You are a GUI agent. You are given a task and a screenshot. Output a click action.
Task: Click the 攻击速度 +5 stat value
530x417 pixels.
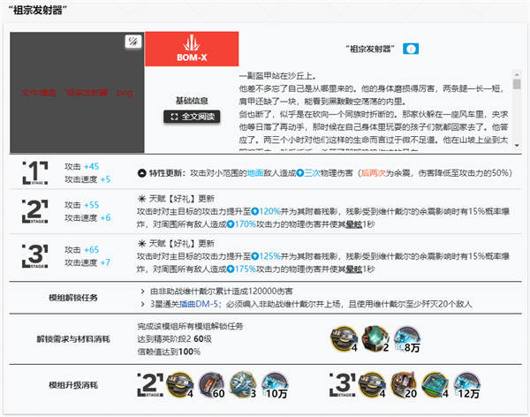[87, 179]
